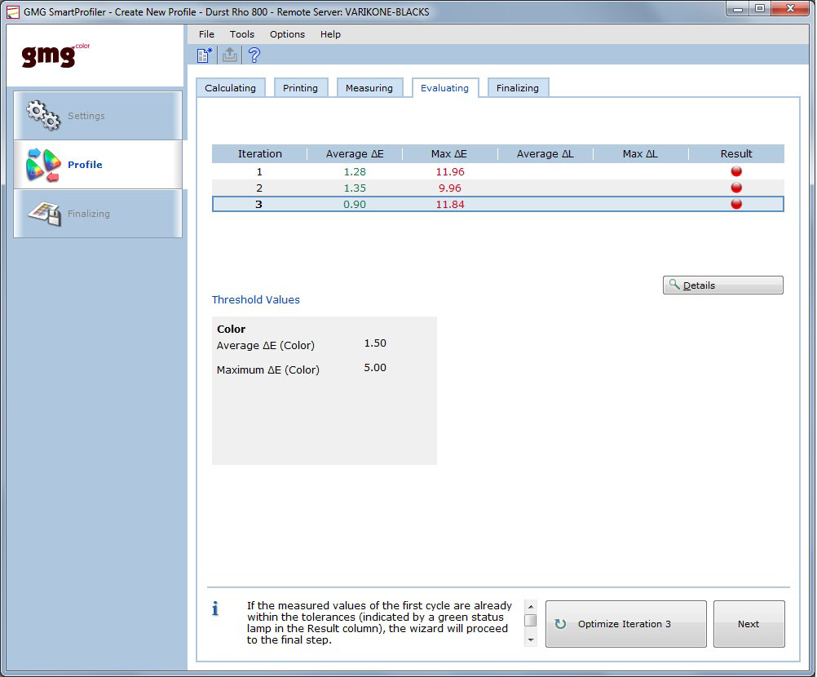The height and width of the screenshot is (677, 817).
Task: Click Average ΔE (Color) threshold value 1.50
Action: 375,343
